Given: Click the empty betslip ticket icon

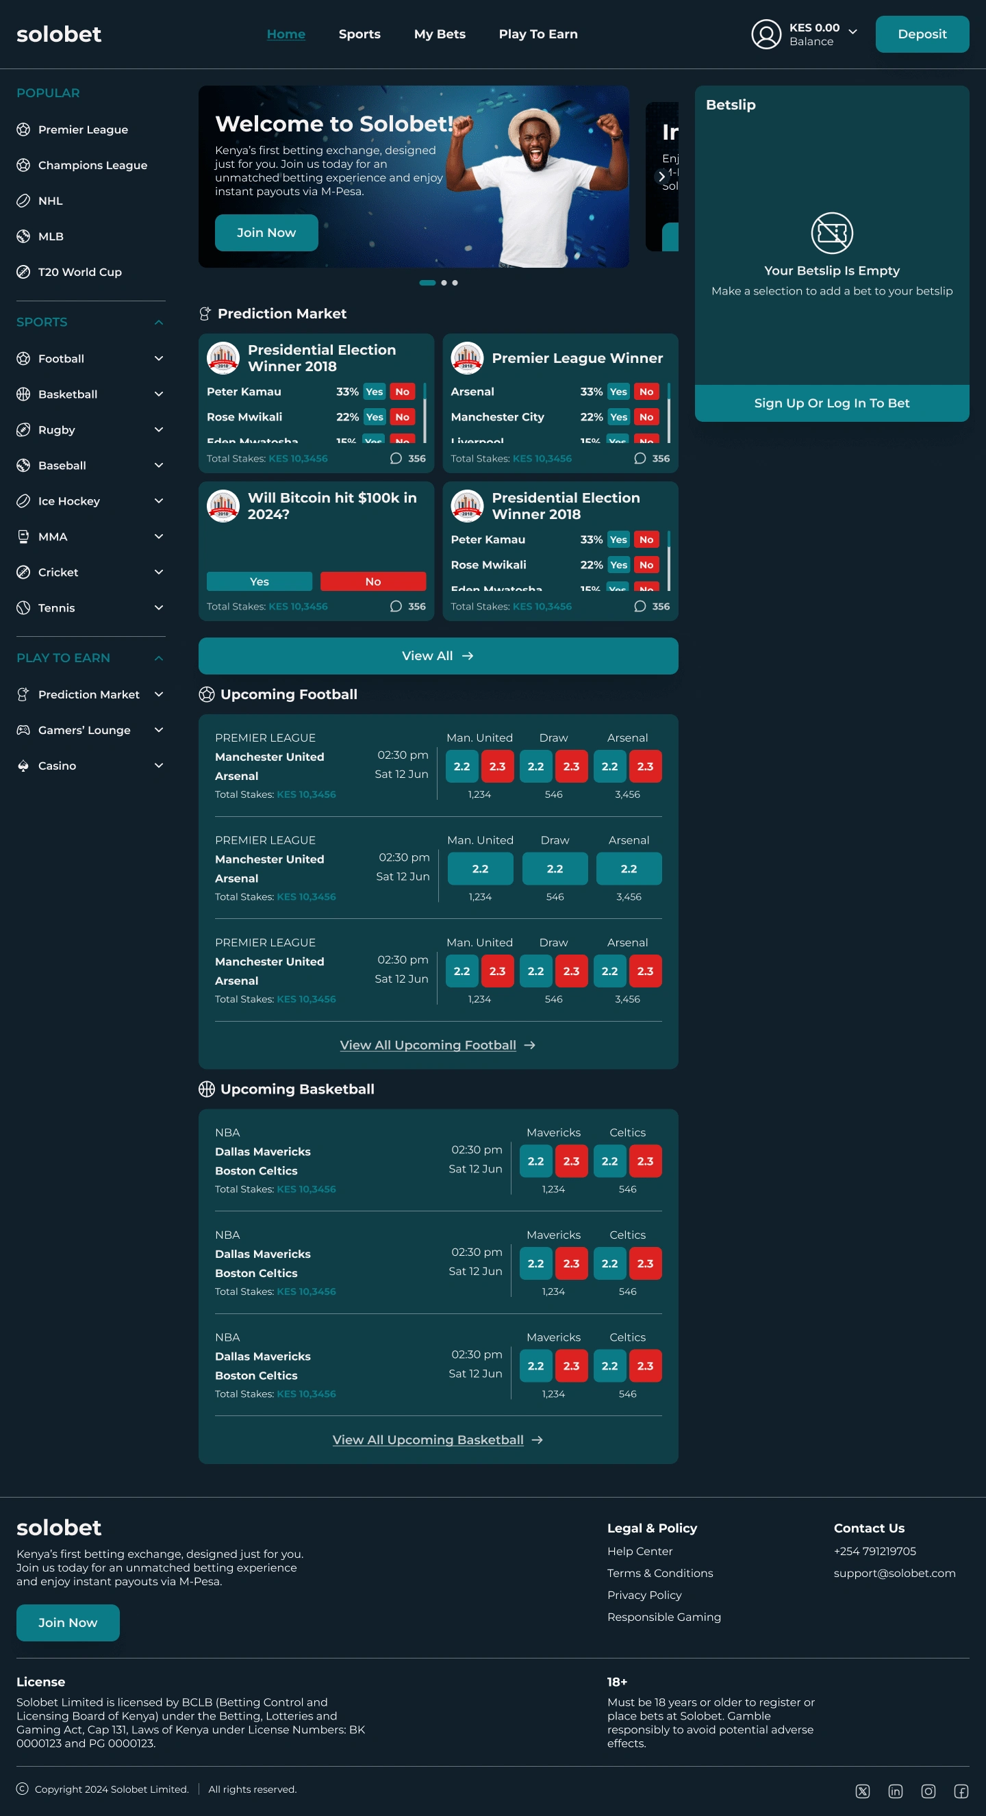Looking at the screenshot, I should click(x=832, y=233).
